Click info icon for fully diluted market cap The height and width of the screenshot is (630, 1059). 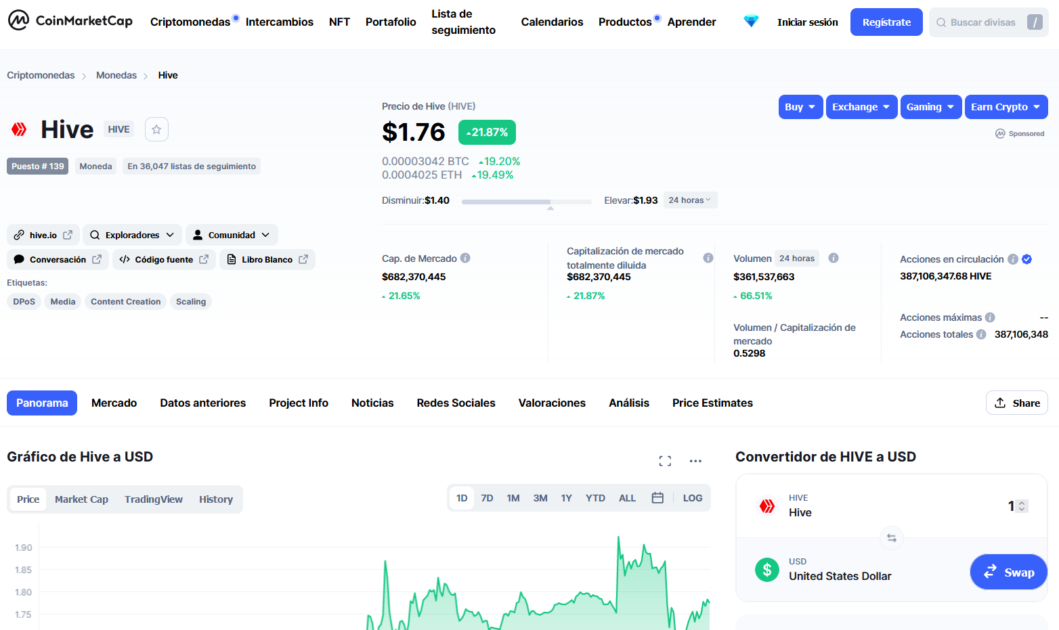708,258
